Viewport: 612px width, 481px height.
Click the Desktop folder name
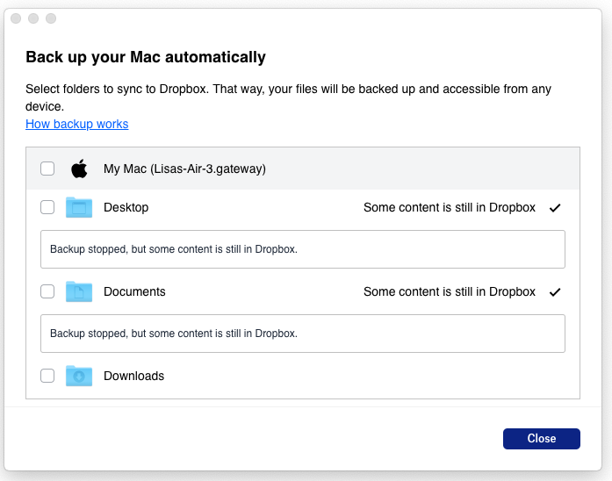pyautogui.click(x=126, y=207)
